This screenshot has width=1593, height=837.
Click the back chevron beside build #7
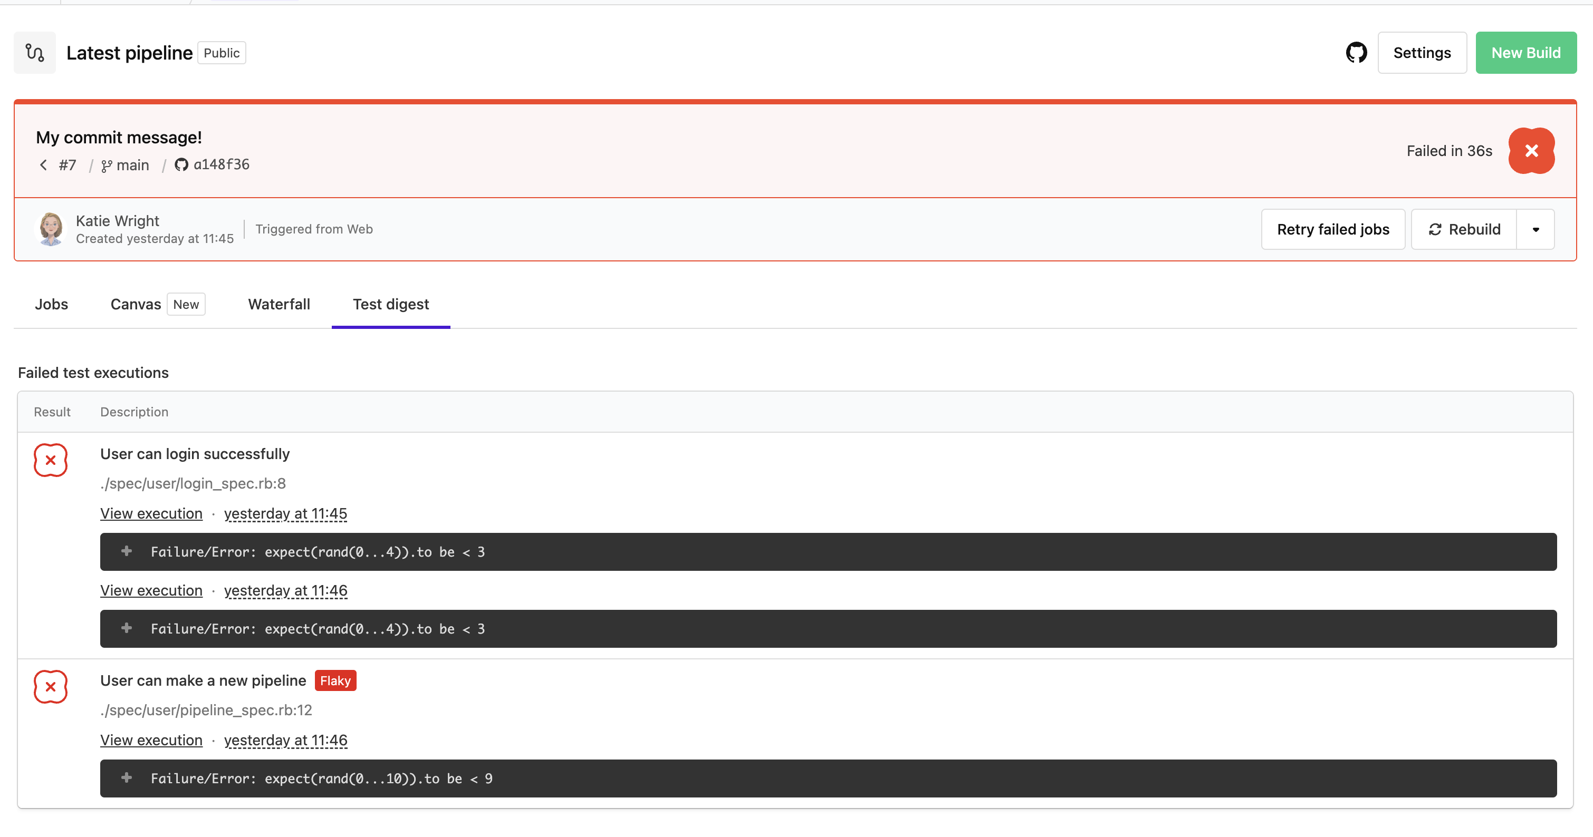(x=43, y=164)
